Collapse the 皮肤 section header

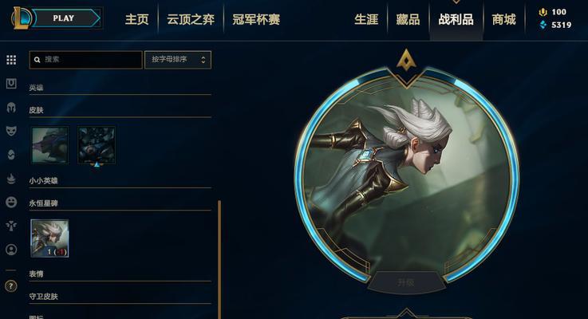pos(120,110)
